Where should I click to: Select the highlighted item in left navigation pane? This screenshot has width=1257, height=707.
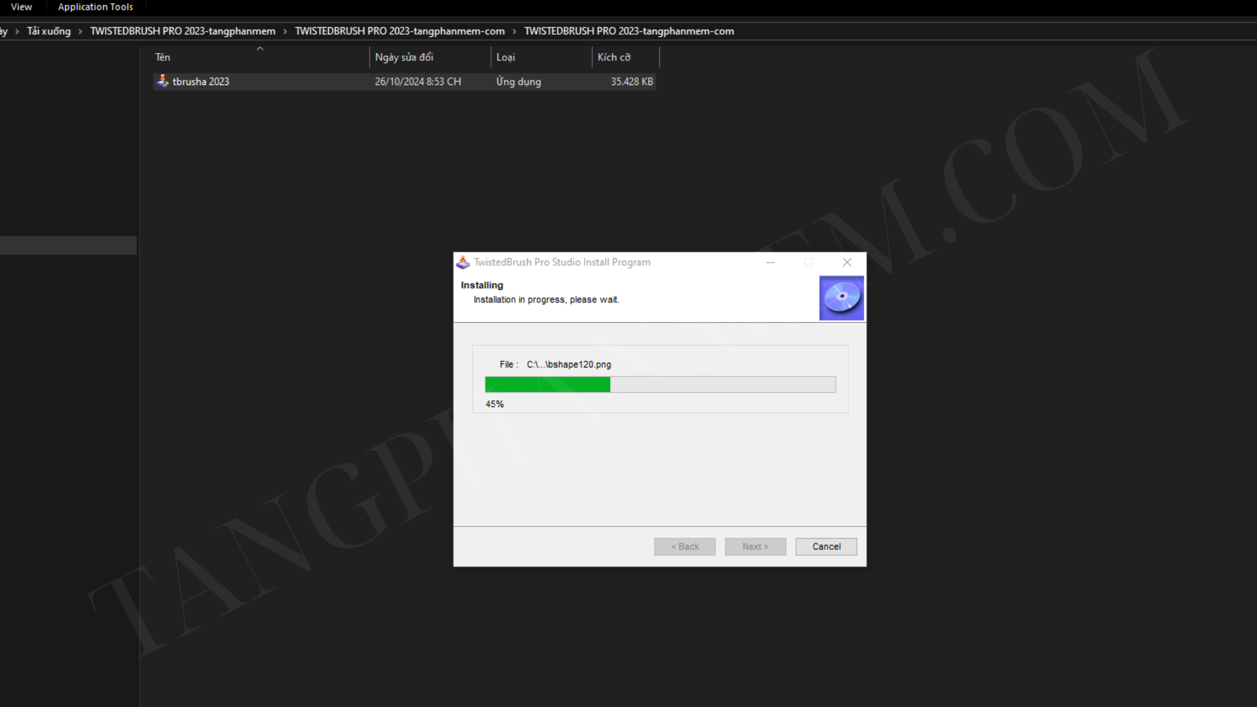click(68, 245)
